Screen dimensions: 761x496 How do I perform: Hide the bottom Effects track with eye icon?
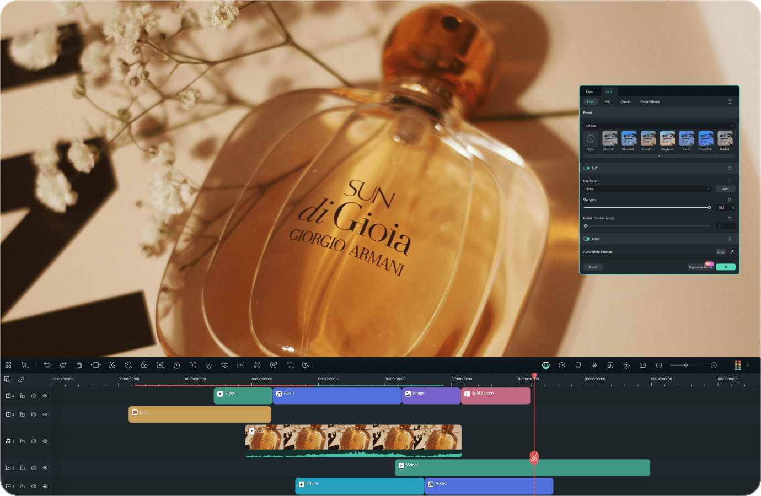45,486
